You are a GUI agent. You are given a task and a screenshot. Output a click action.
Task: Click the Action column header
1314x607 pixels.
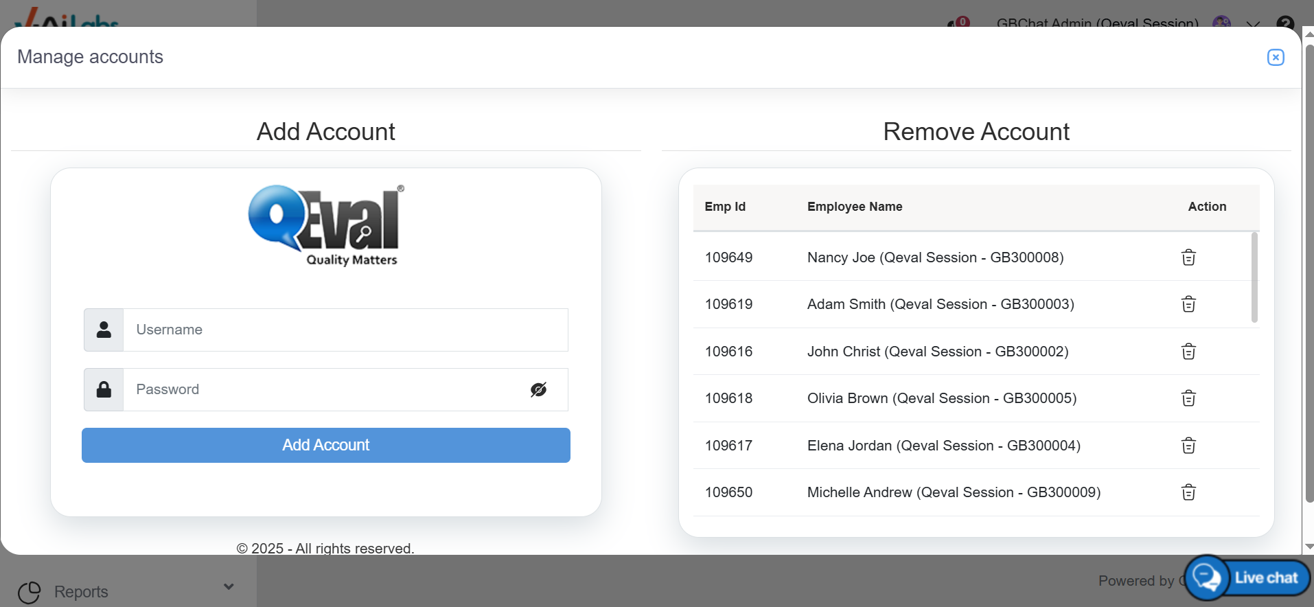pyautogui.click(x=1207, y=207)
